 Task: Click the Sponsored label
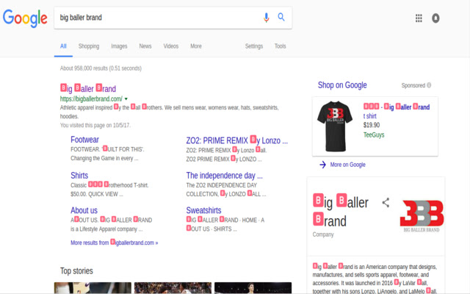[x=413, y=85]
